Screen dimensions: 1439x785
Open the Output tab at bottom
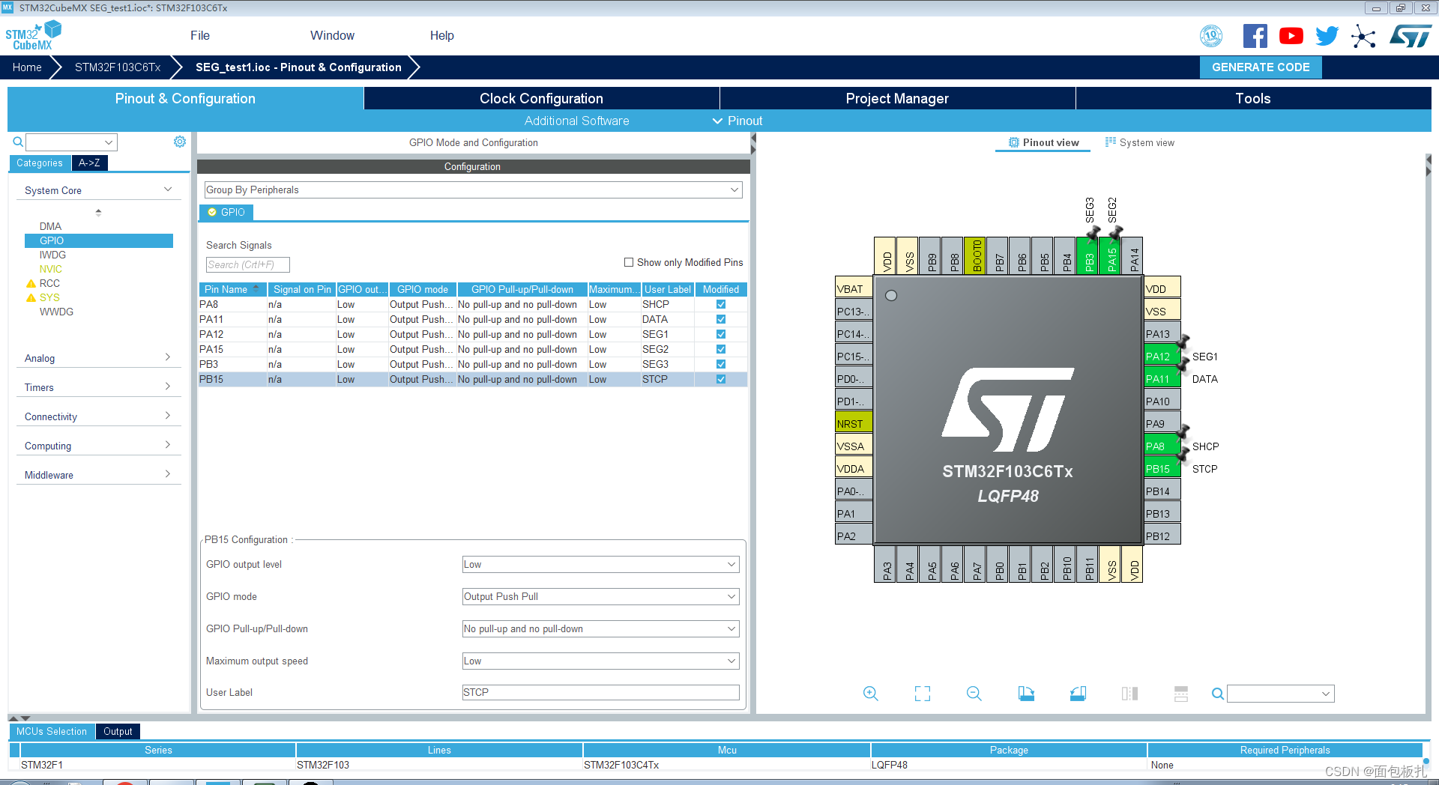(x=118, y=731)
